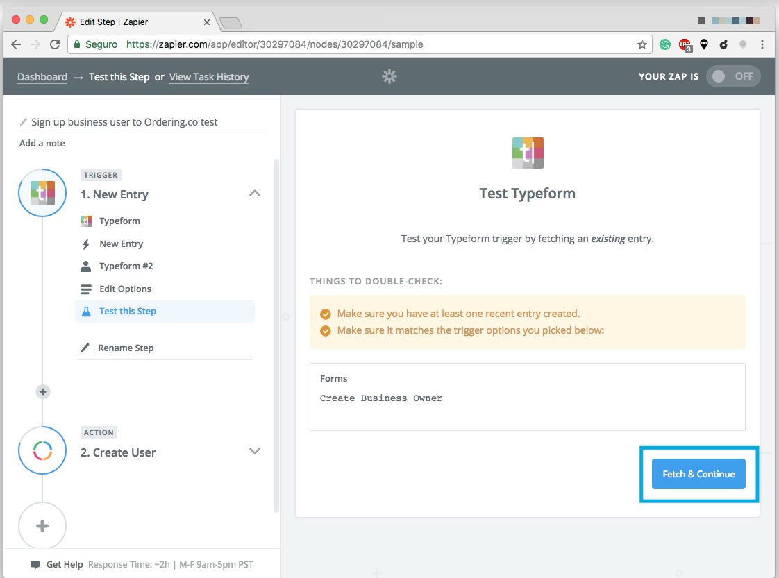Image resolution: width=779 pixels, height=578 pixels.
Task: Open the grey circle extension icon
Action: (743, 44)
